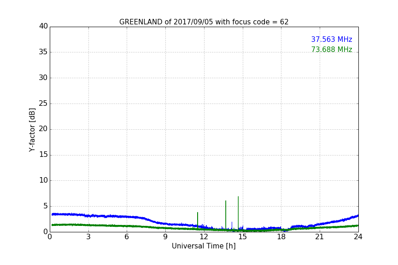Click the green spike near 13.7 h
The image size is (398, 265).
(226, 215)
